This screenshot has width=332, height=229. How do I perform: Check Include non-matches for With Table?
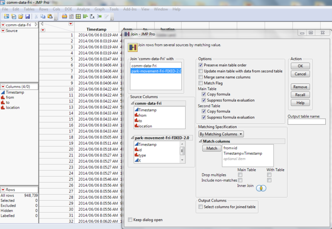(x=269, y=180)
